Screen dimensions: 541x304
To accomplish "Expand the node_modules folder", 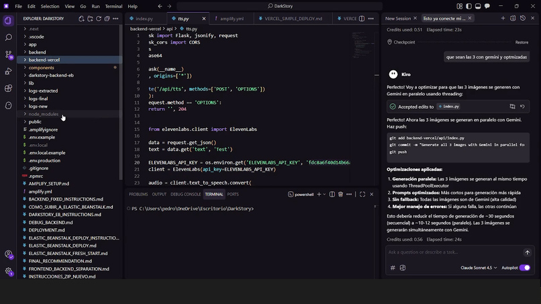I will pos(69,114).
